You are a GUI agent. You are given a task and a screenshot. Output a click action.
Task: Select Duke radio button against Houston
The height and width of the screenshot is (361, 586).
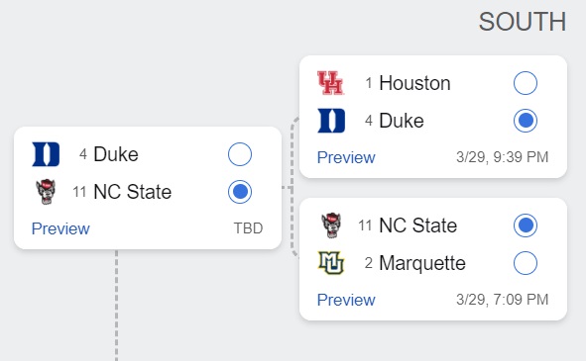[x=526, y=121]
